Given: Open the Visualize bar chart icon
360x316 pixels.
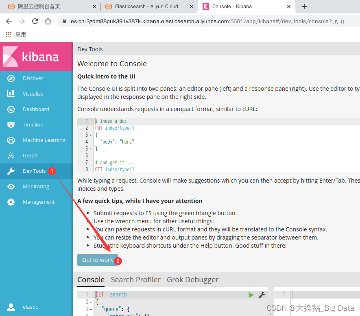Looking at the screenshot, I should pyautogui.click(x=11, y=94).
